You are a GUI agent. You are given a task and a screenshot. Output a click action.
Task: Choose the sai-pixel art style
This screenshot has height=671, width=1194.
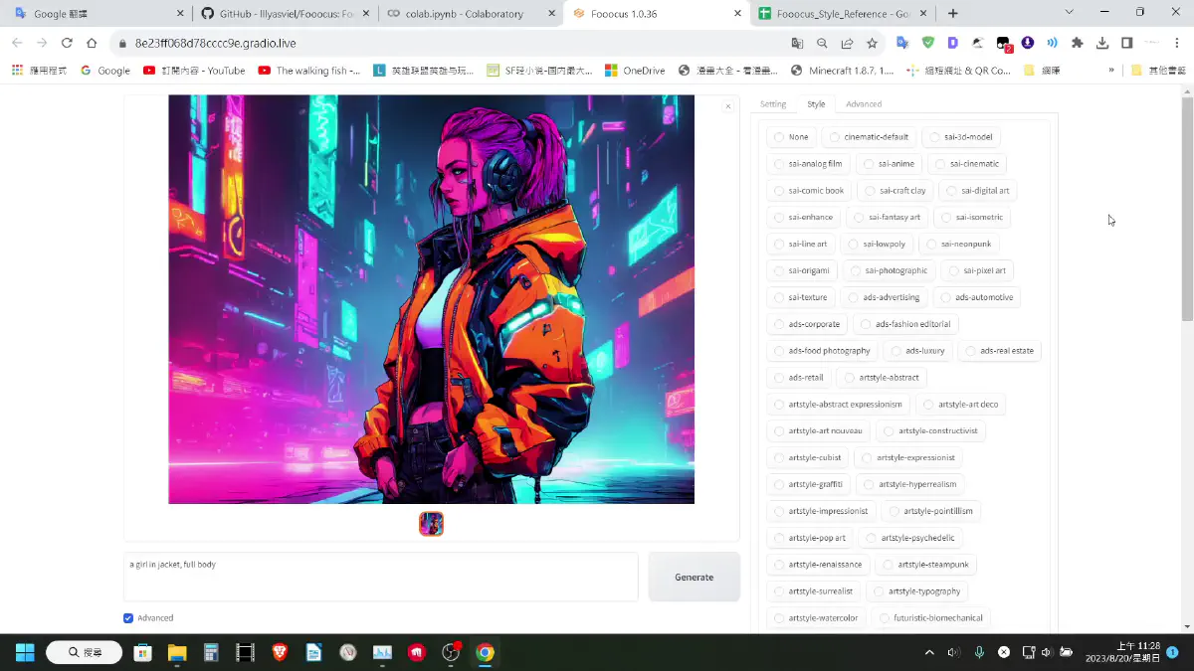976,270
